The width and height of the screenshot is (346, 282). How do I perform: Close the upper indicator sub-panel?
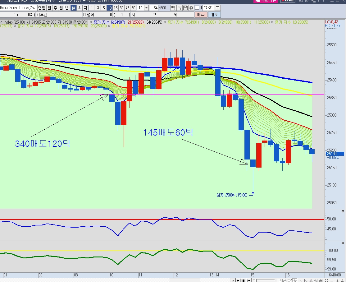pyautogui.click(x=343, y=211)
